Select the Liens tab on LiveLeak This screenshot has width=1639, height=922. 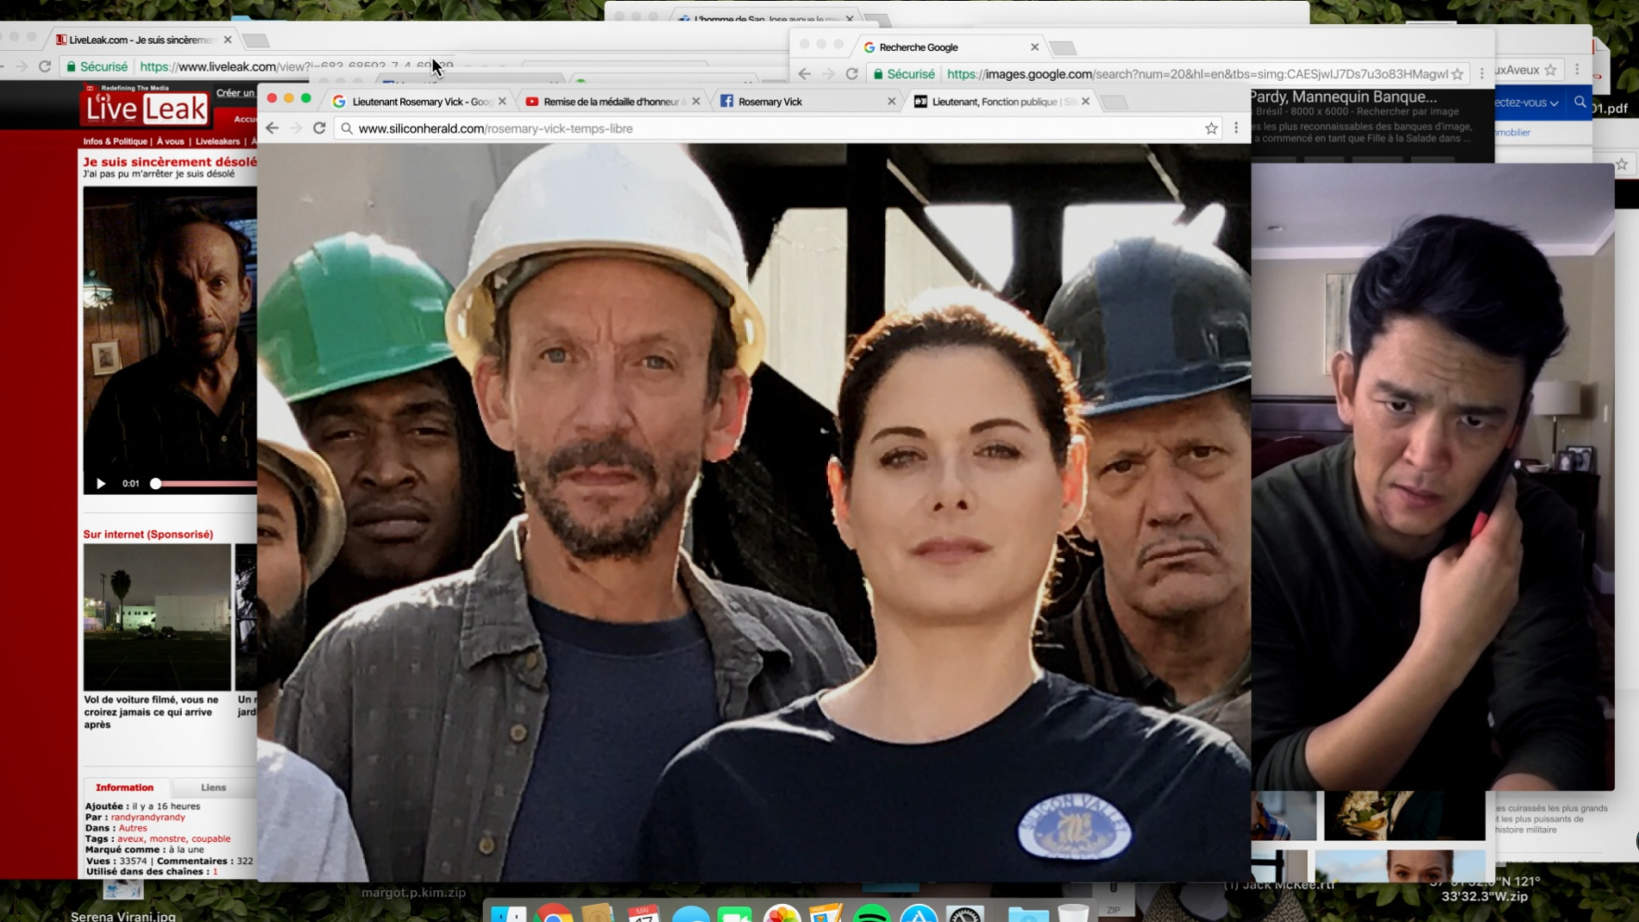[213, 787]
